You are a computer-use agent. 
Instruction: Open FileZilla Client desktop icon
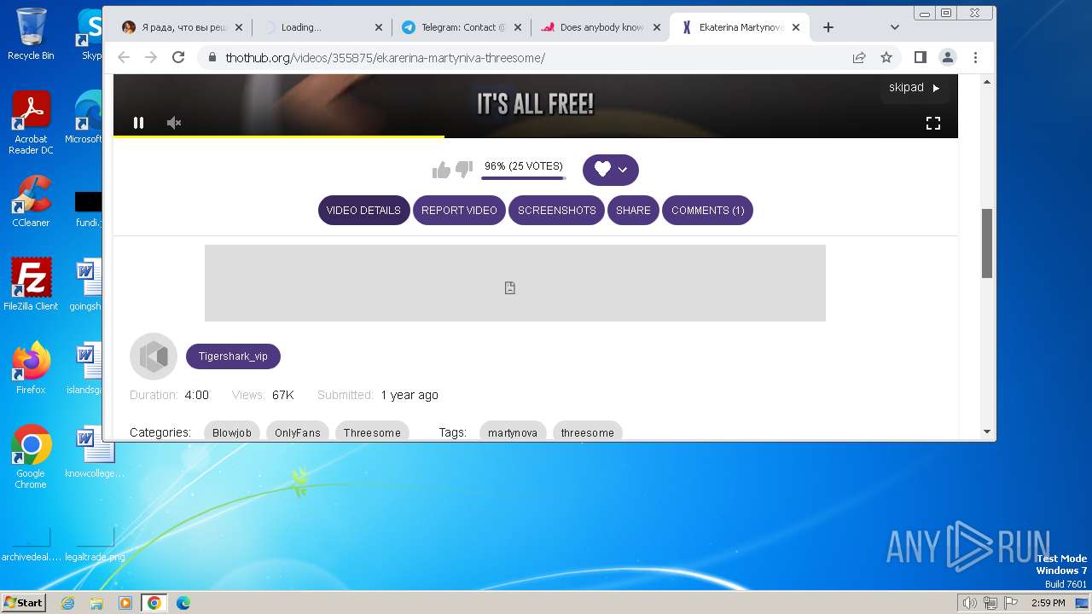tap(31, 285)
